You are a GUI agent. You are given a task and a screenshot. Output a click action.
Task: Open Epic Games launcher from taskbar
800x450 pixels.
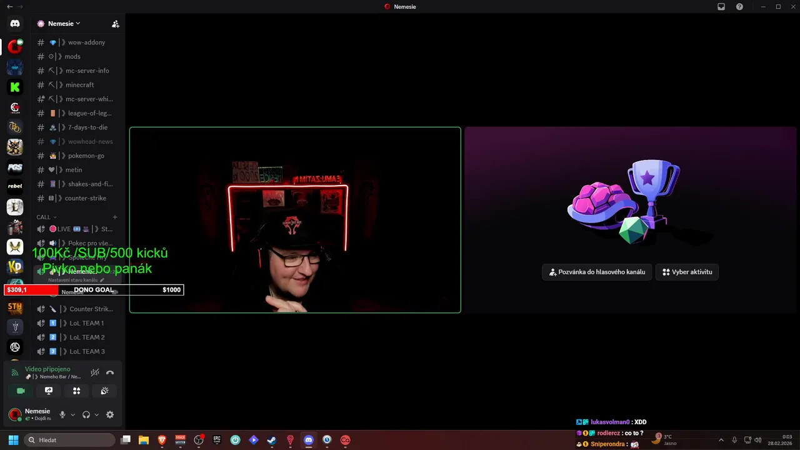tap(217, 440)
